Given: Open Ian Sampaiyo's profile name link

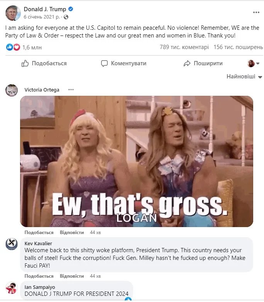Looking at the screenshot, I should [40, 287].
